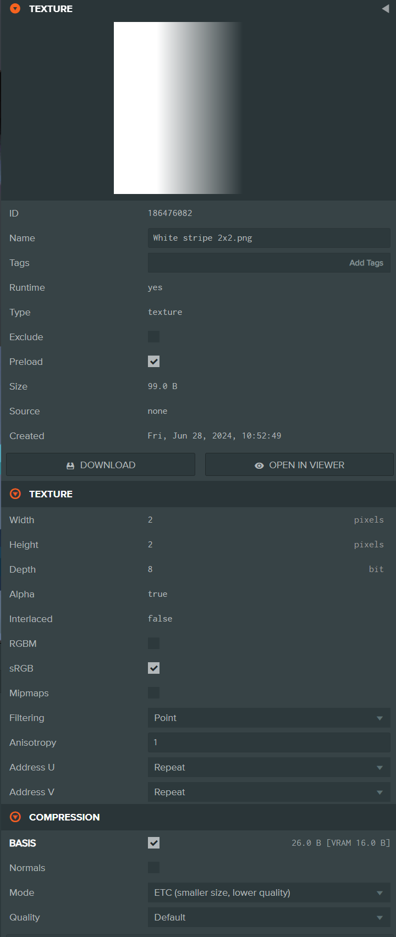Open the Address U dropdown

269,767
